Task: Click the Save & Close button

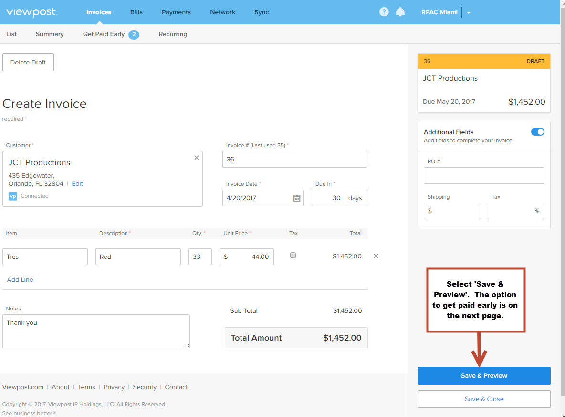Action: coord(484,399)
